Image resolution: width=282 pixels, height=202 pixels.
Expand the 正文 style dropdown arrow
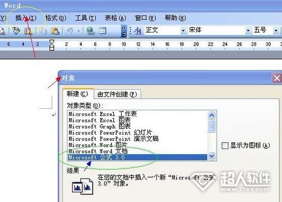183,31
